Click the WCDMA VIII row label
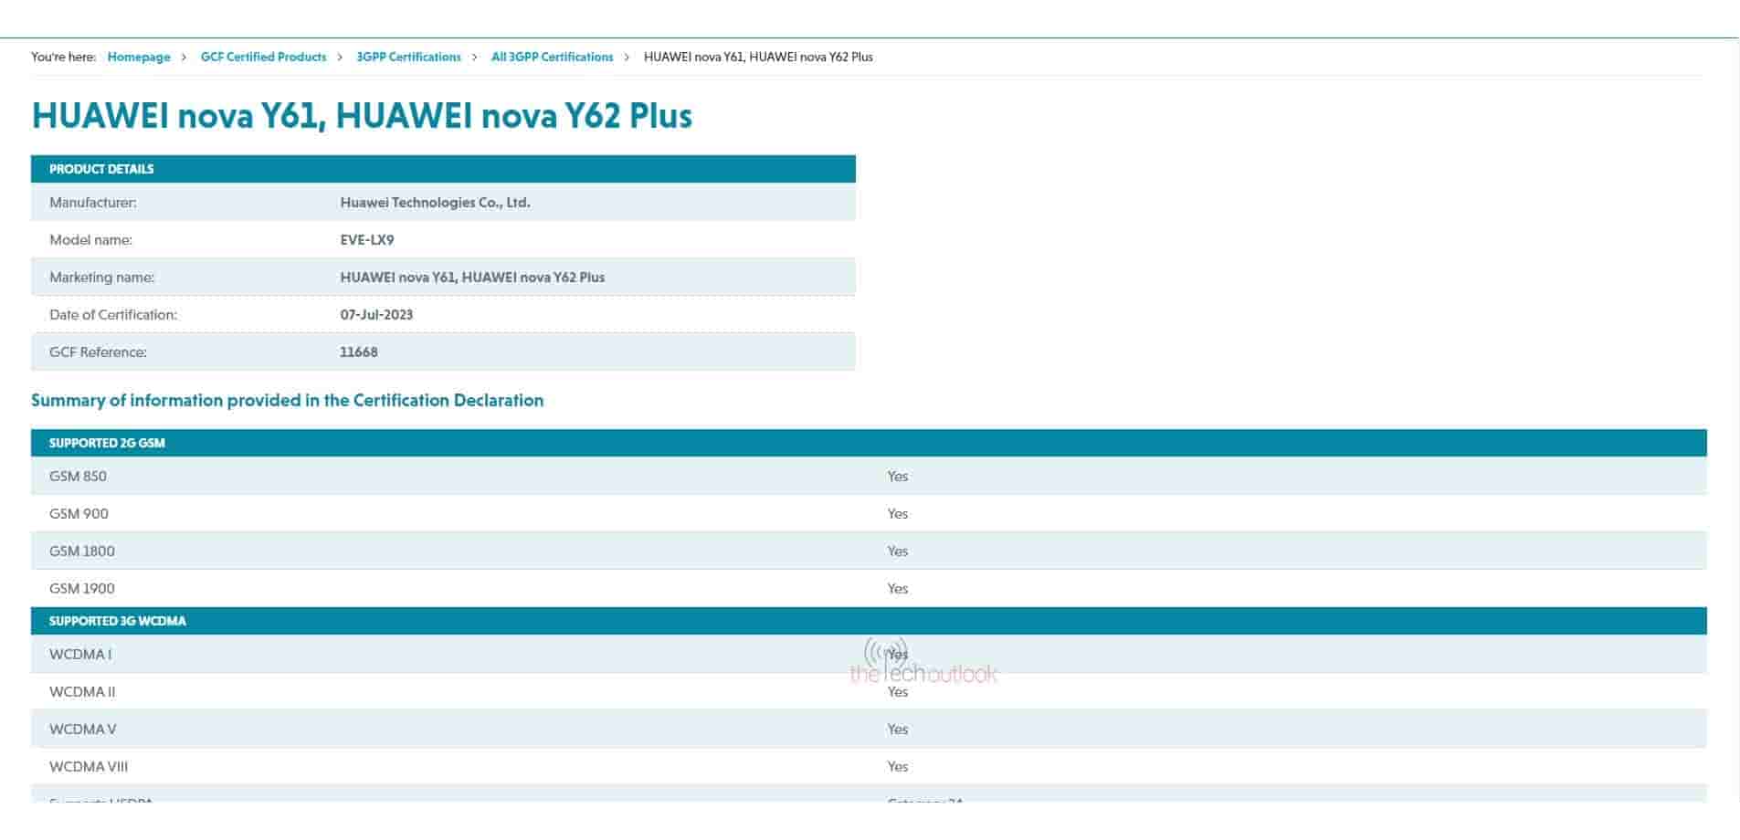The width and height of the screenshot is (1740, 840). (89, 767)
